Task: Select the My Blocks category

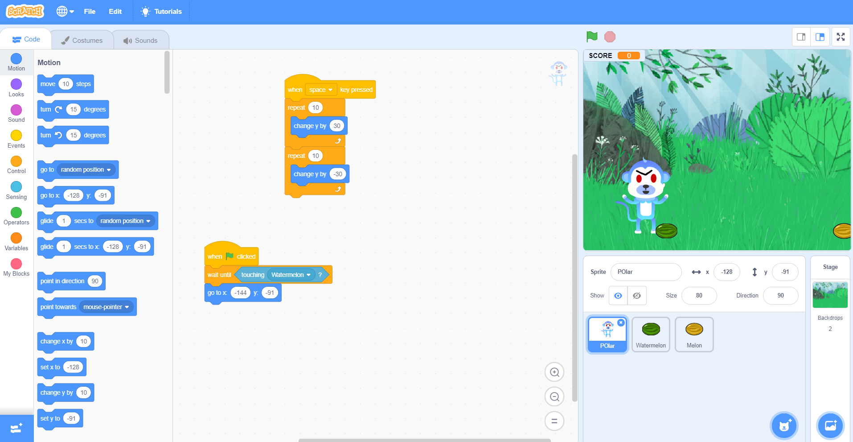Action: point(16,267)
